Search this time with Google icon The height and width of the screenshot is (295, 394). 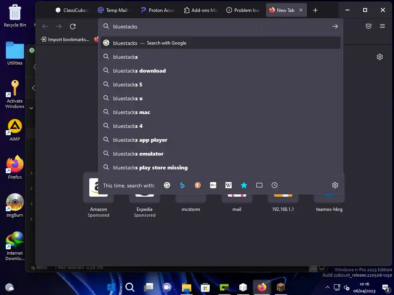pyautogui.click(x=167, y=185)
